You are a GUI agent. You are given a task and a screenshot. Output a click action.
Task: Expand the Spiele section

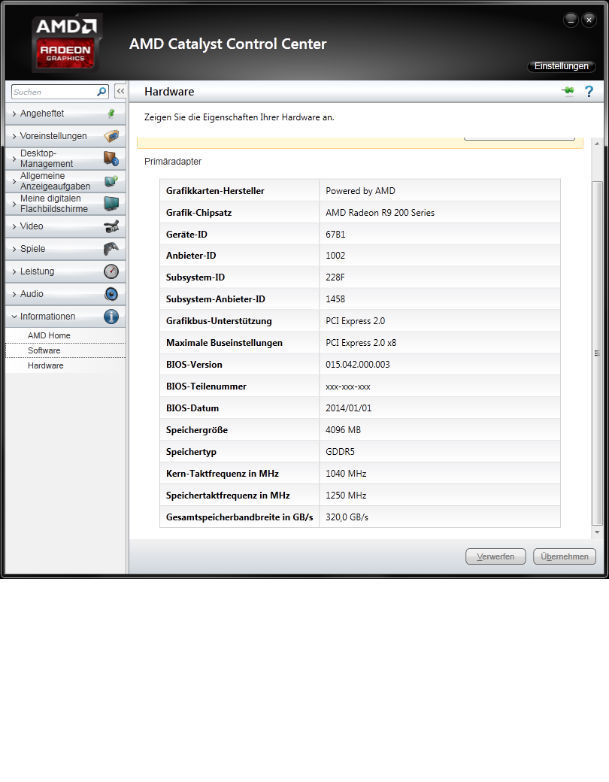click(65, 248)
